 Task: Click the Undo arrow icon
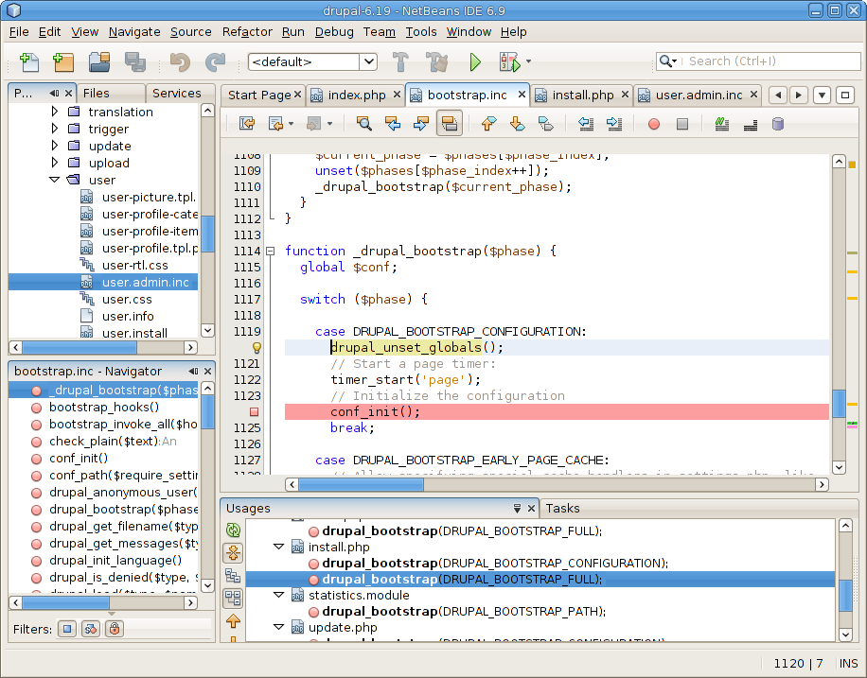click(180, 61)
